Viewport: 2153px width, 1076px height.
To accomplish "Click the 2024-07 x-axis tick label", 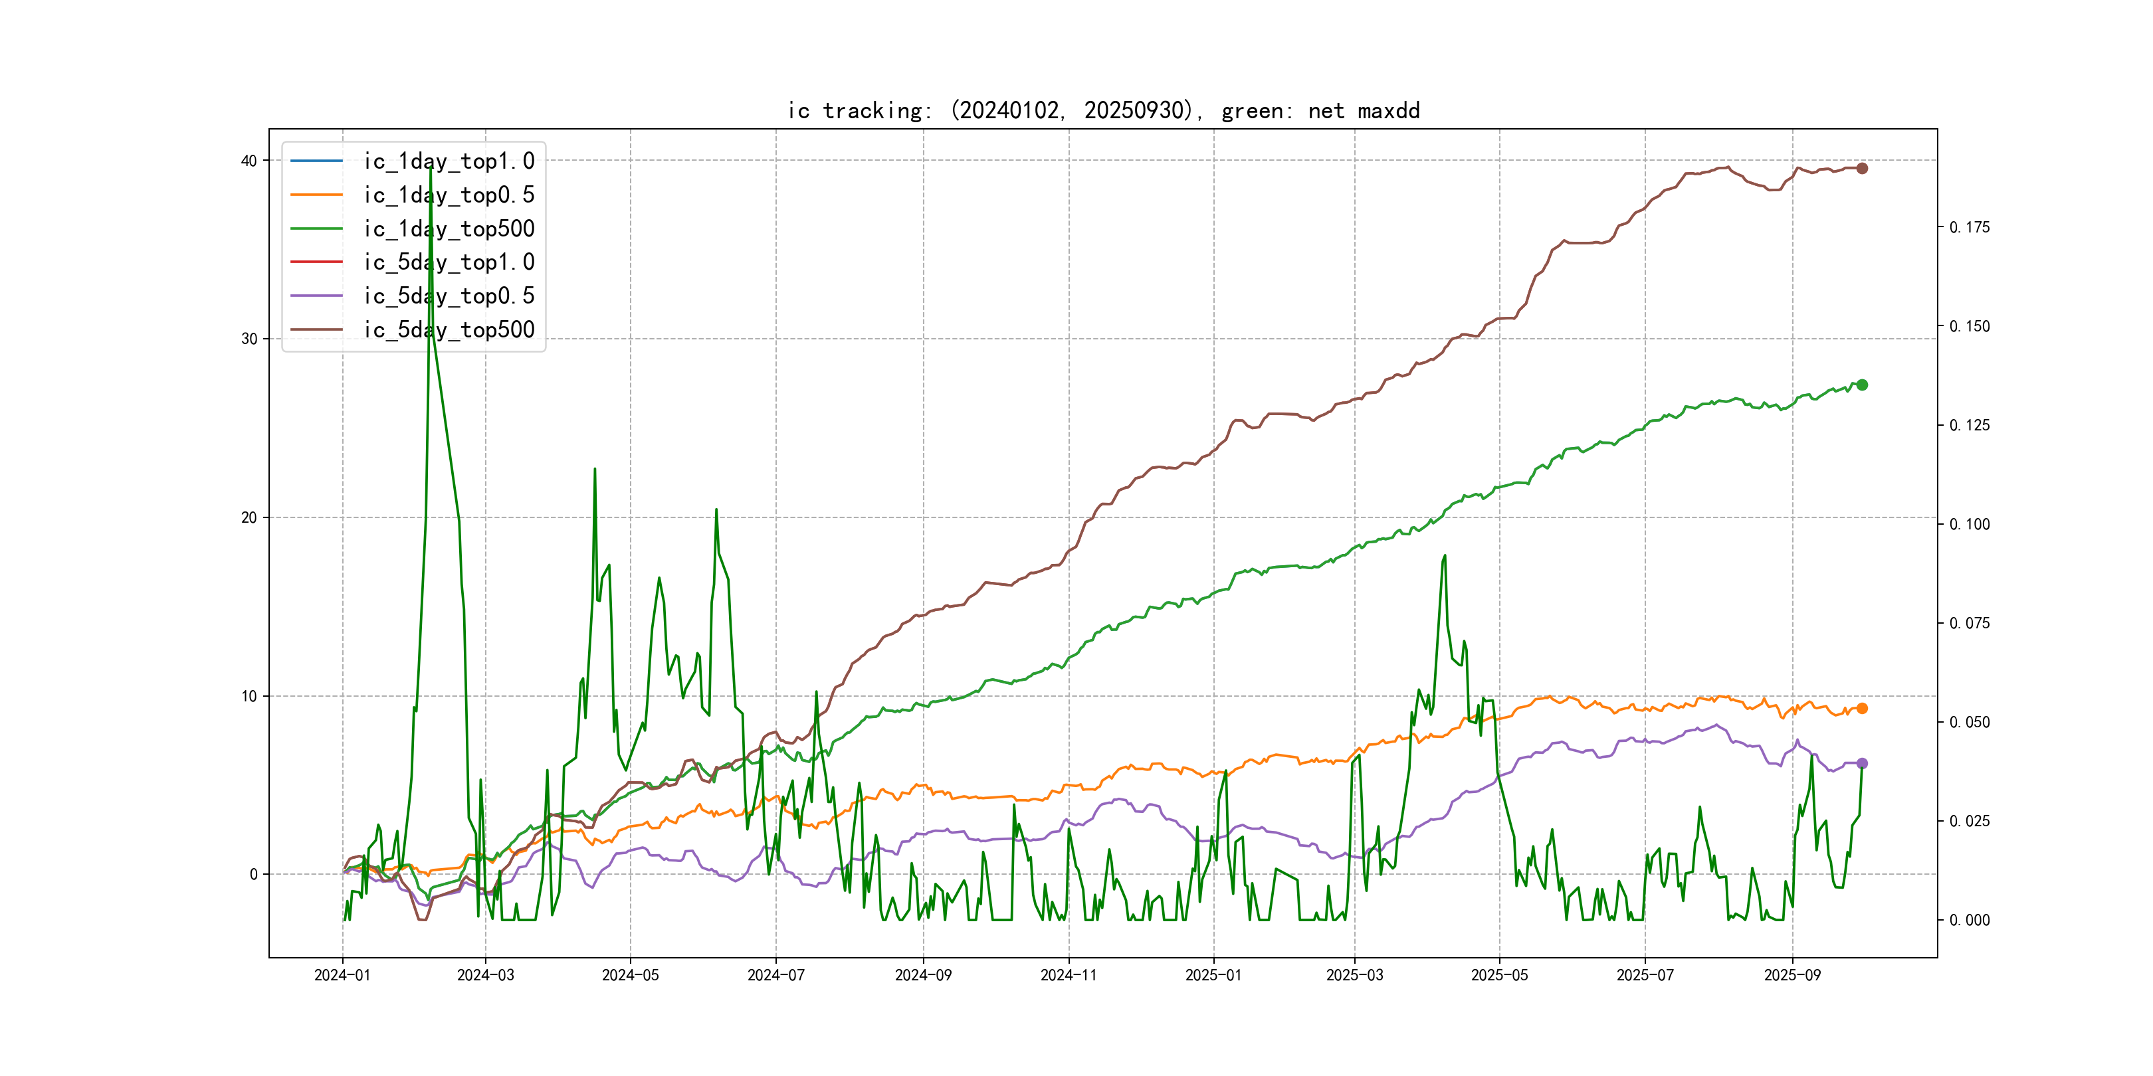I will pos(775,975).
